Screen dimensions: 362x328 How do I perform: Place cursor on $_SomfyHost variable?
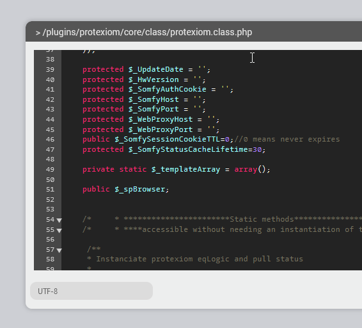point(153,99)
